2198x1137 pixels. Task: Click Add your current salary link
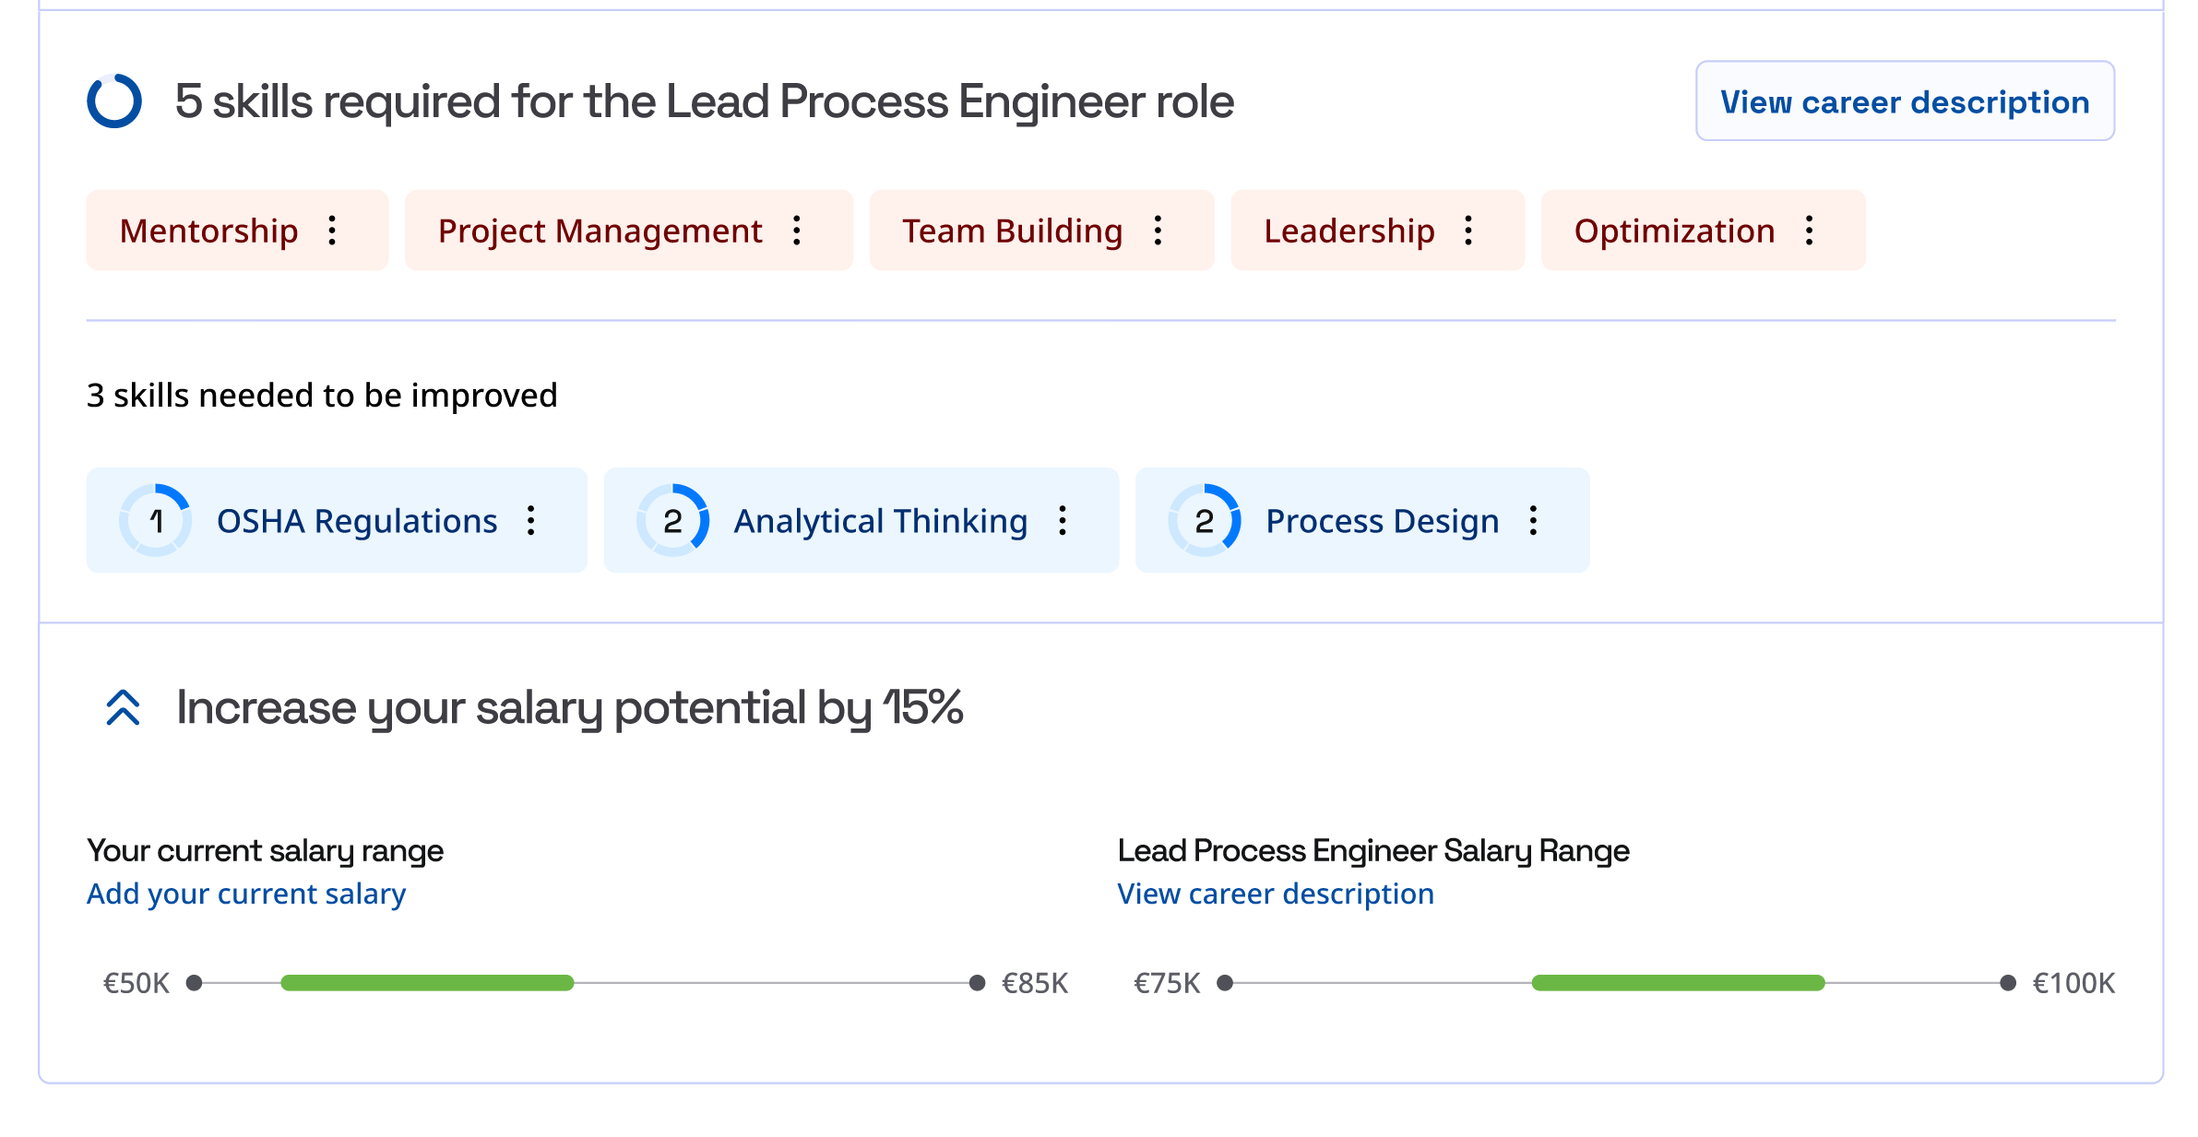tap(246, 894)
